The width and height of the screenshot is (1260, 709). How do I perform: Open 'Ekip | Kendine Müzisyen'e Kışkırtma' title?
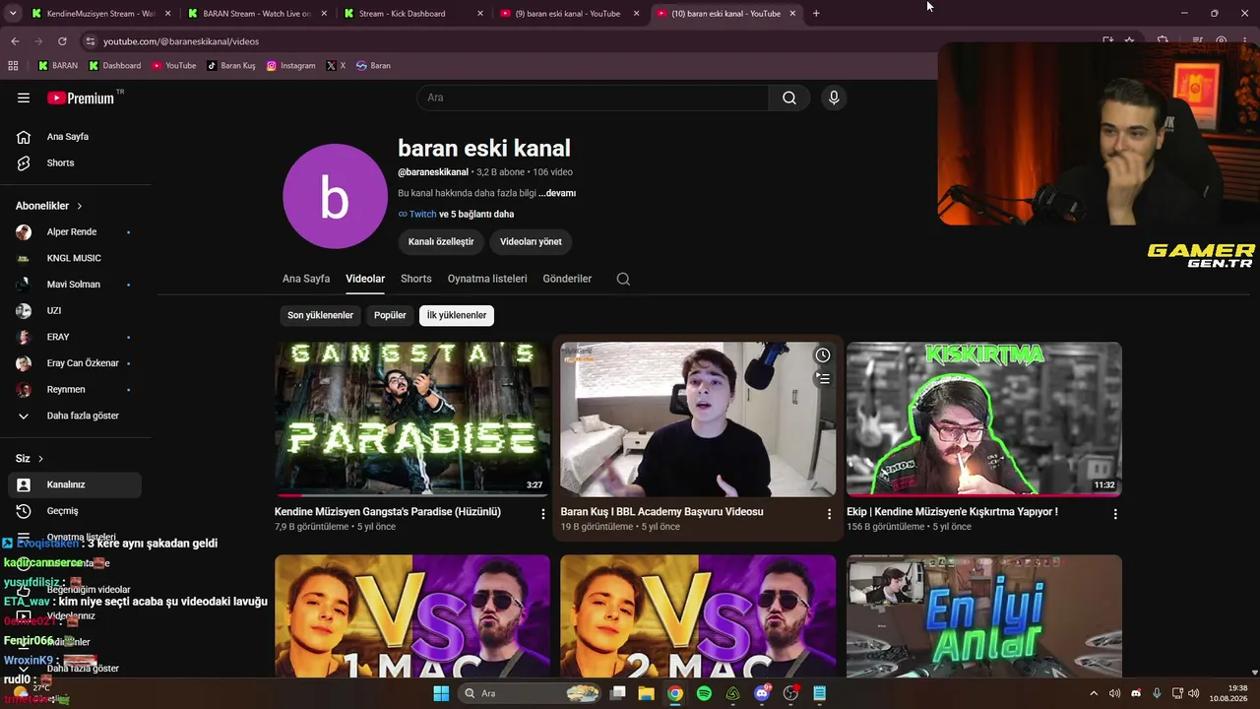(952, 512)
